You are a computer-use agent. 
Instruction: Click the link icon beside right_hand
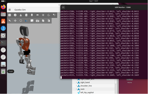click(x=79, y=83)
